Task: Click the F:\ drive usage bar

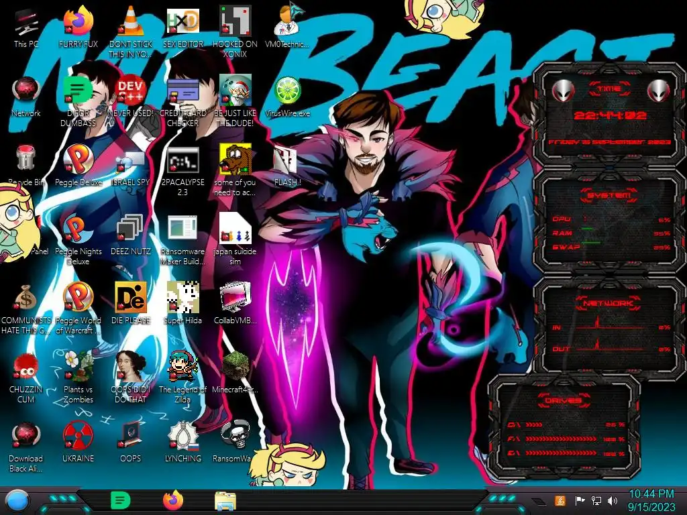Action: click(560, 439)
